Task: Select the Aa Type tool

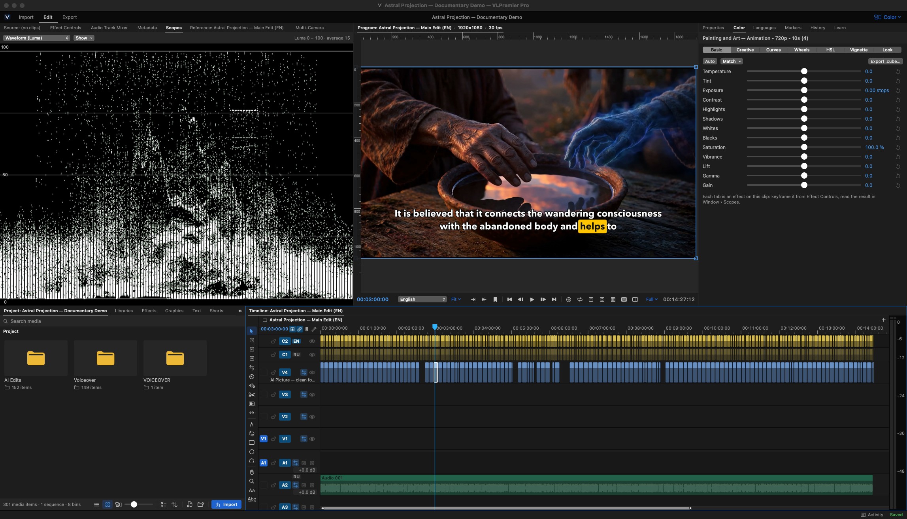Action: click(251, 490)
